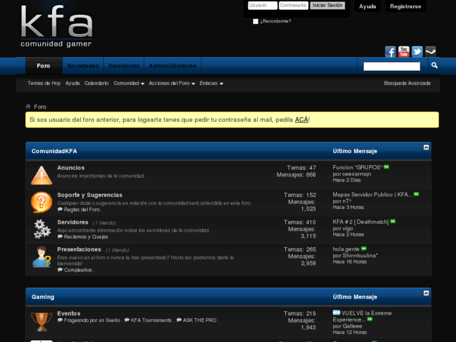Select the Foro tab

pyautogui.click(x=44, y=66)
